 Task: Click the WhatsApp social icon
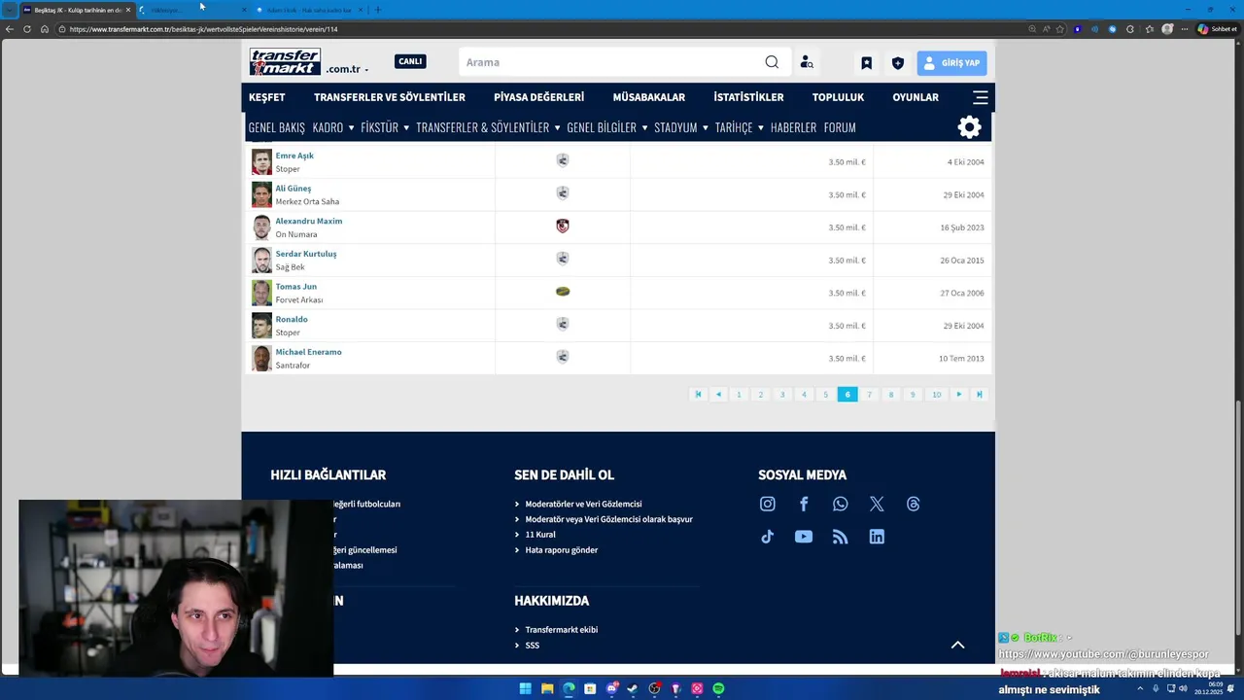click(x=841, y=504)
